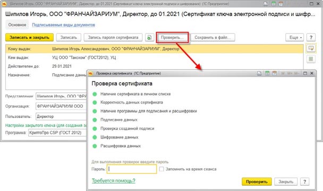Select Действителен до 29.01.2021 row
Viewport: 323px width, 191px height.
(154, 66)
